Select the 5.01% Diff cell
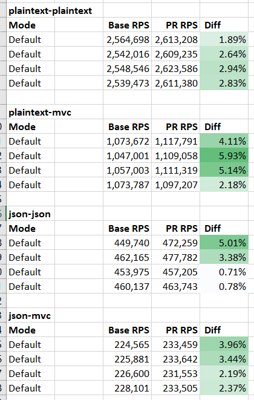The width and height of the screenshot is (254, 400). pos(224,243)
